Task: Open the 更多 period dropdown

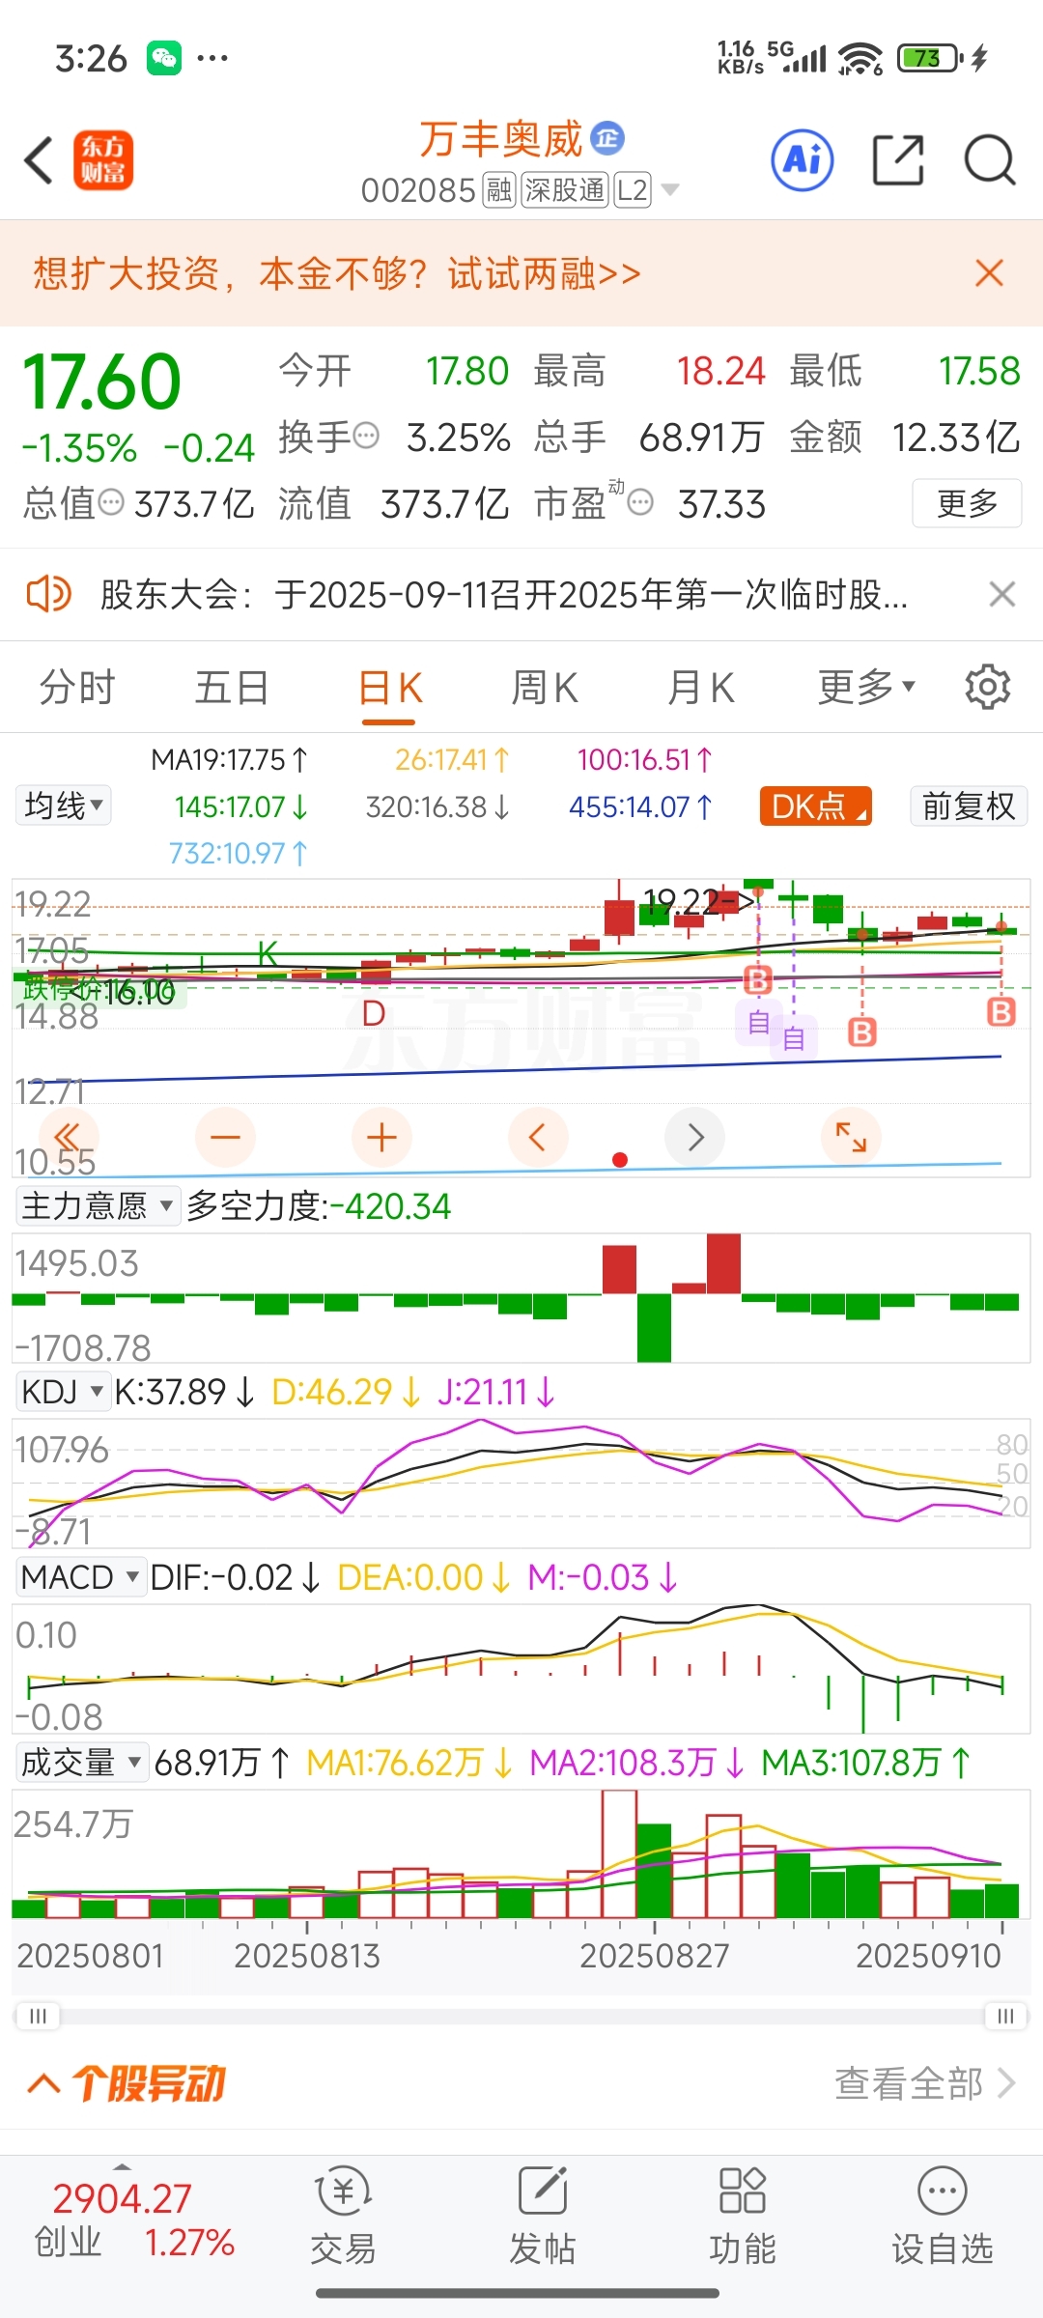Action: point(866,688)
